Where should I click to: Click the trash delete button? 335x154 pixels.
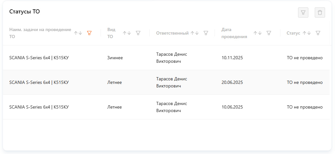tap(320, 12)
